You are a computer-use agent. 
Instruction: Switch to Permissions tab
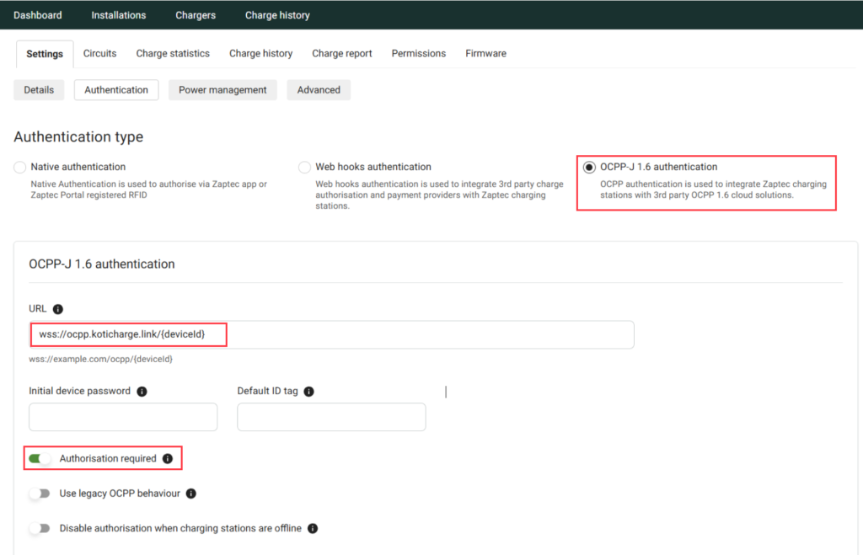(x=419, y=53)
